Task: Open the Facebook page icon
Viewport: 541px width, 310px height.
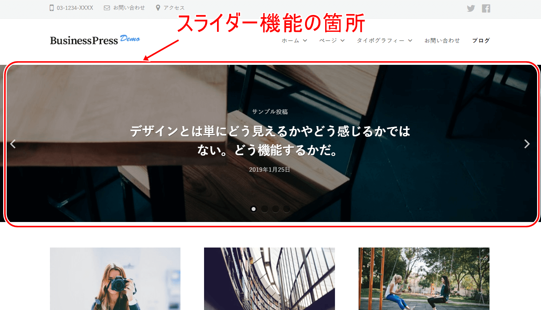Action: pos(486,8)
